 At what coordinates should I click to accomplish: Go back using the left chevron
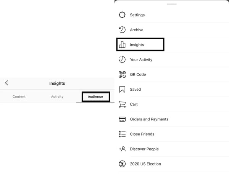6,83
